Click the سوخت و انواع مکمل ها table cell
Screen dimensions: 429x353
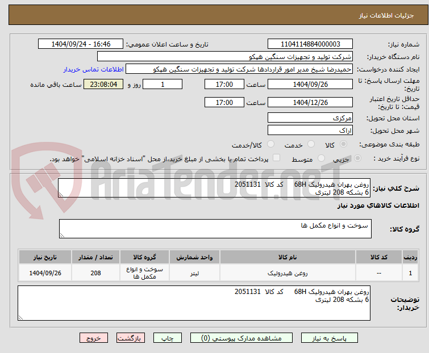pos(144,273)
